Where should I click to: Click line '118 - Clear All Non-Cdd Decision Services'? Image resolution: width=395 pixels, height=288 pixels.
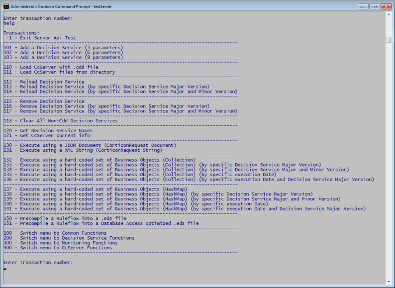61,121
